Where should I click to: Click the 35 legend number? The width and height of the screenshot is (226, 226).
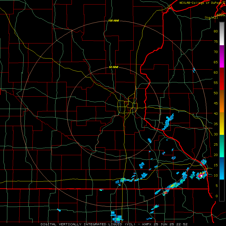coord(216,124)
